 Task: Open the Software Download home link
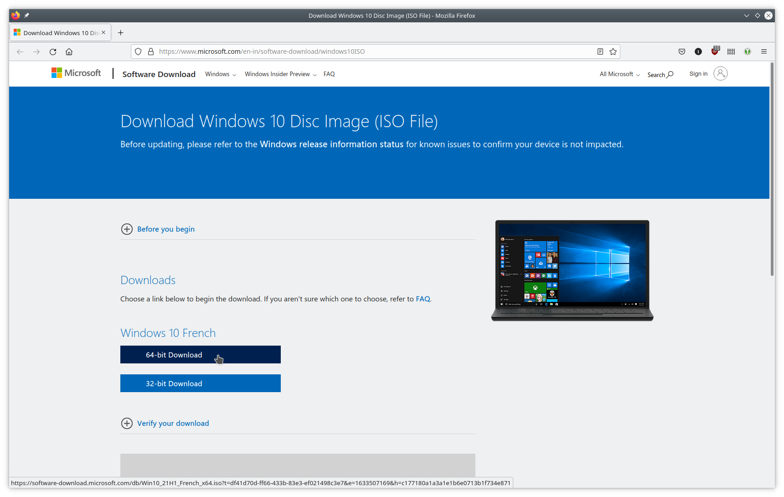(159, 74)
